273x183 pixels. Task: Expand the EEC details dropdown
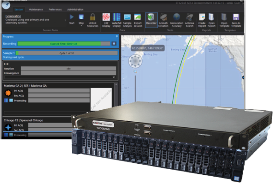[114, 77]
